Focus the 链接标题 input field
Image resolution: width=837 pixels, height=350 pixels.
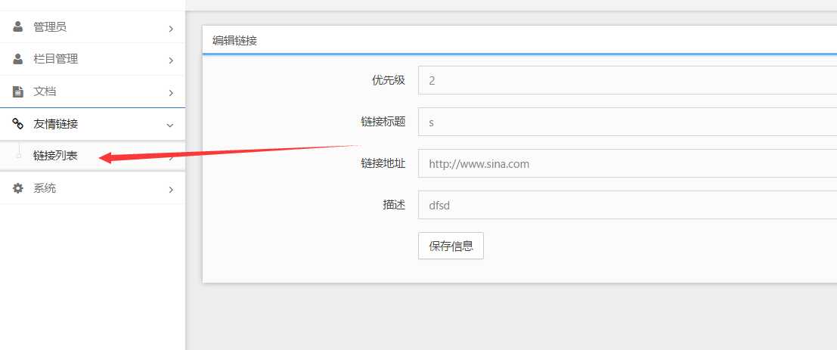(x=628, y=122)
